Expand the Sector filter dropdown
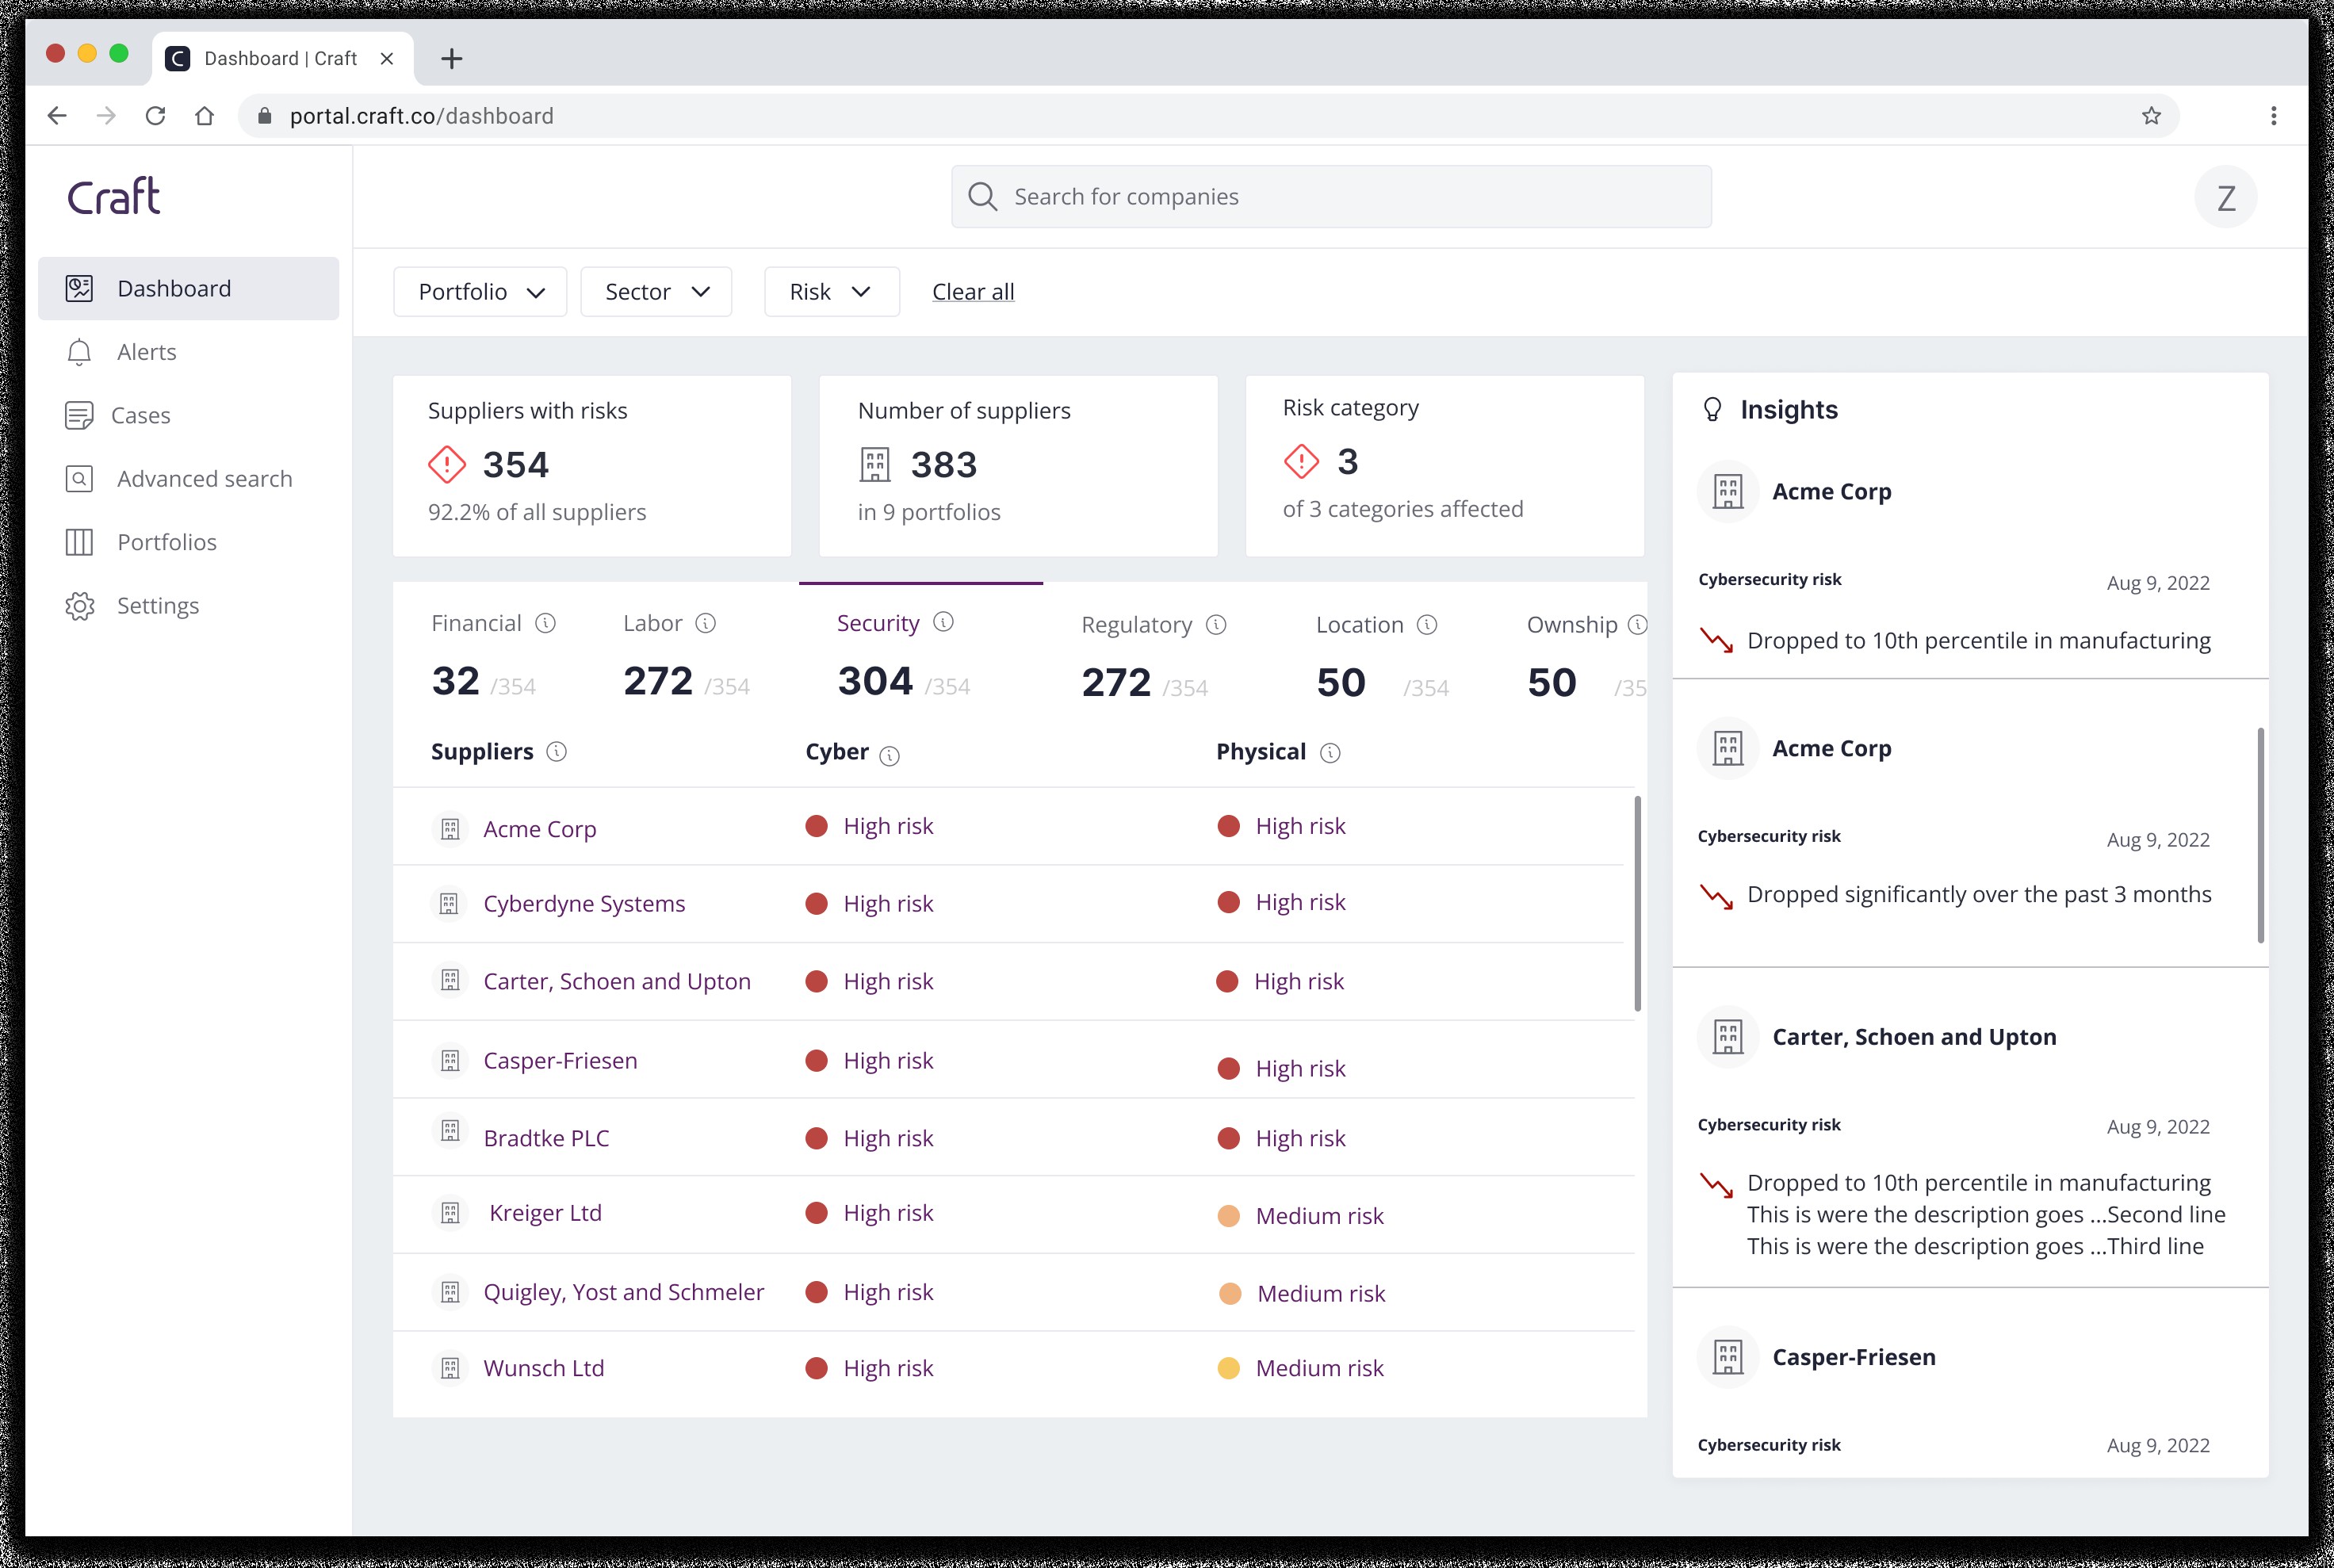Screen dimensions: 2334x1568 (656, 292)
